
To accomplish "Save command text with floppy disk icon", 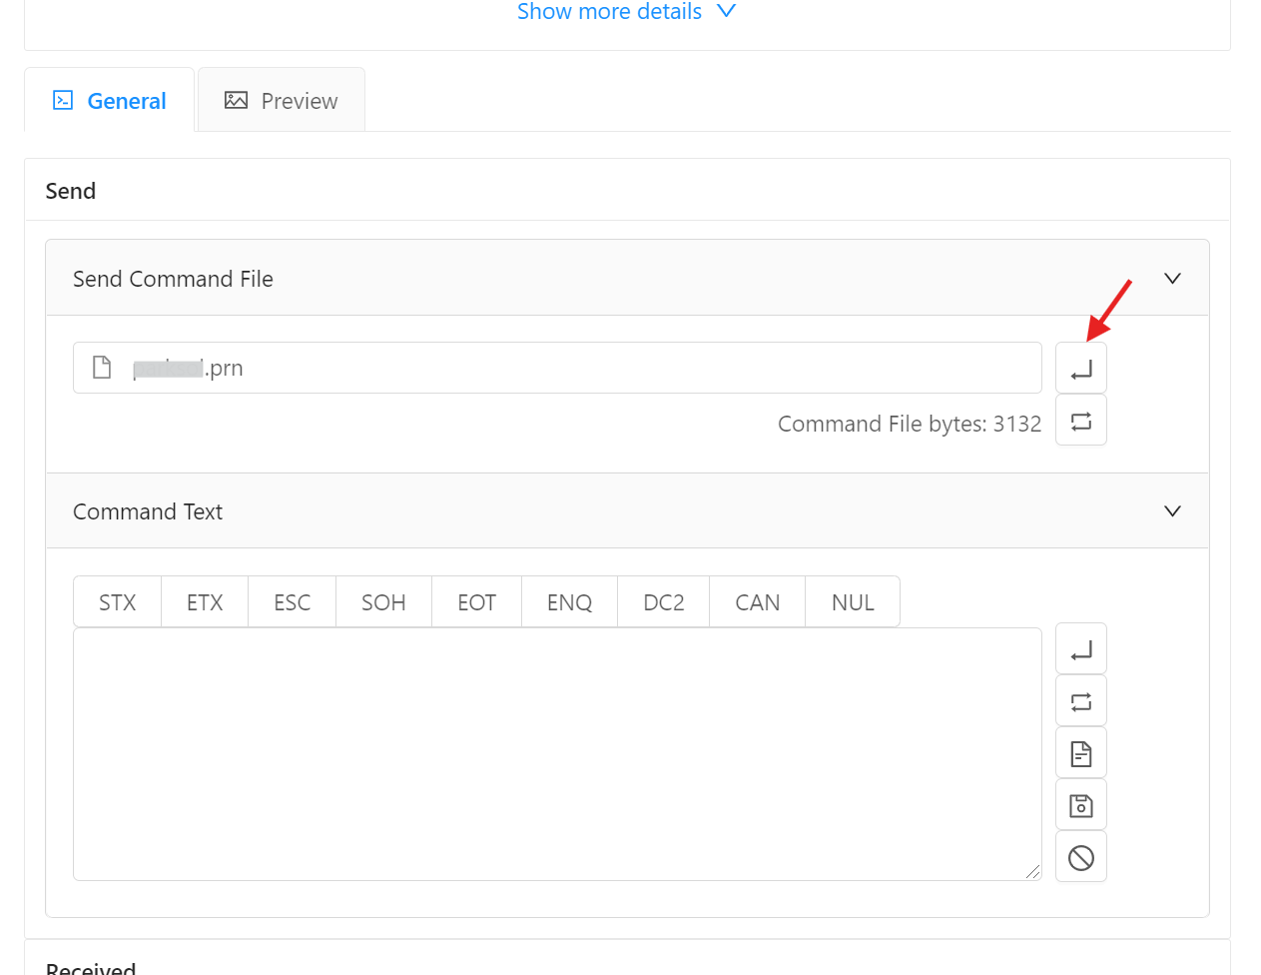I will [1080, 805].
